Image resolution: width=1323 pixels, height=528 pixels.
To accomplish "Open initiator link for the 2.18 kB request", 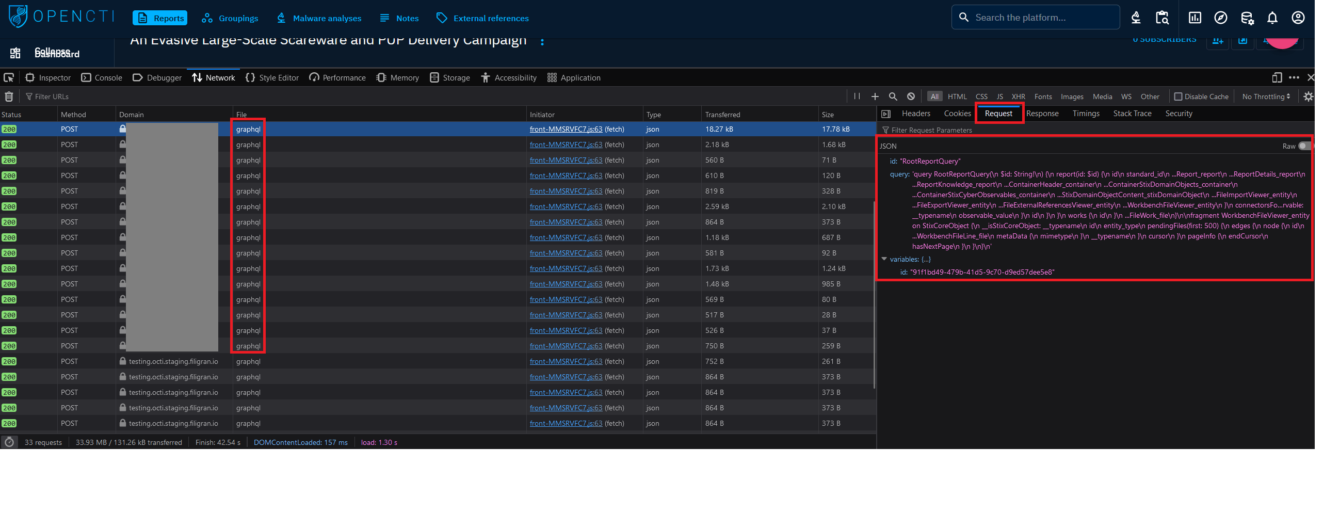I will pyautogui.click(x=566, y=145).
